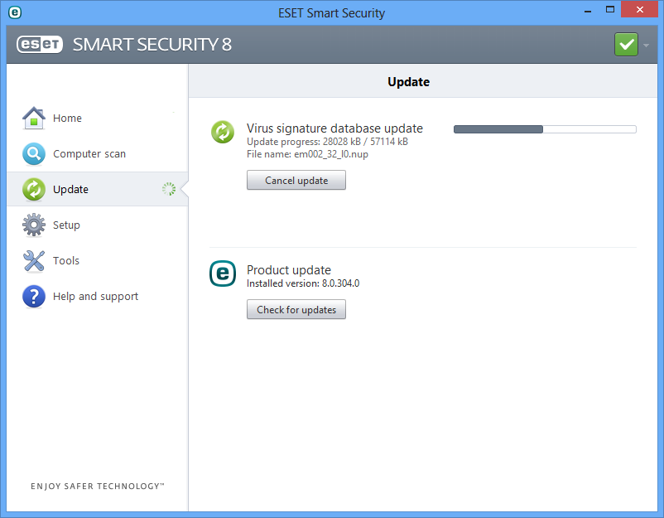Screen dimensions: 664x518
Task: Go to the Setup section
Action: [66, 225]
